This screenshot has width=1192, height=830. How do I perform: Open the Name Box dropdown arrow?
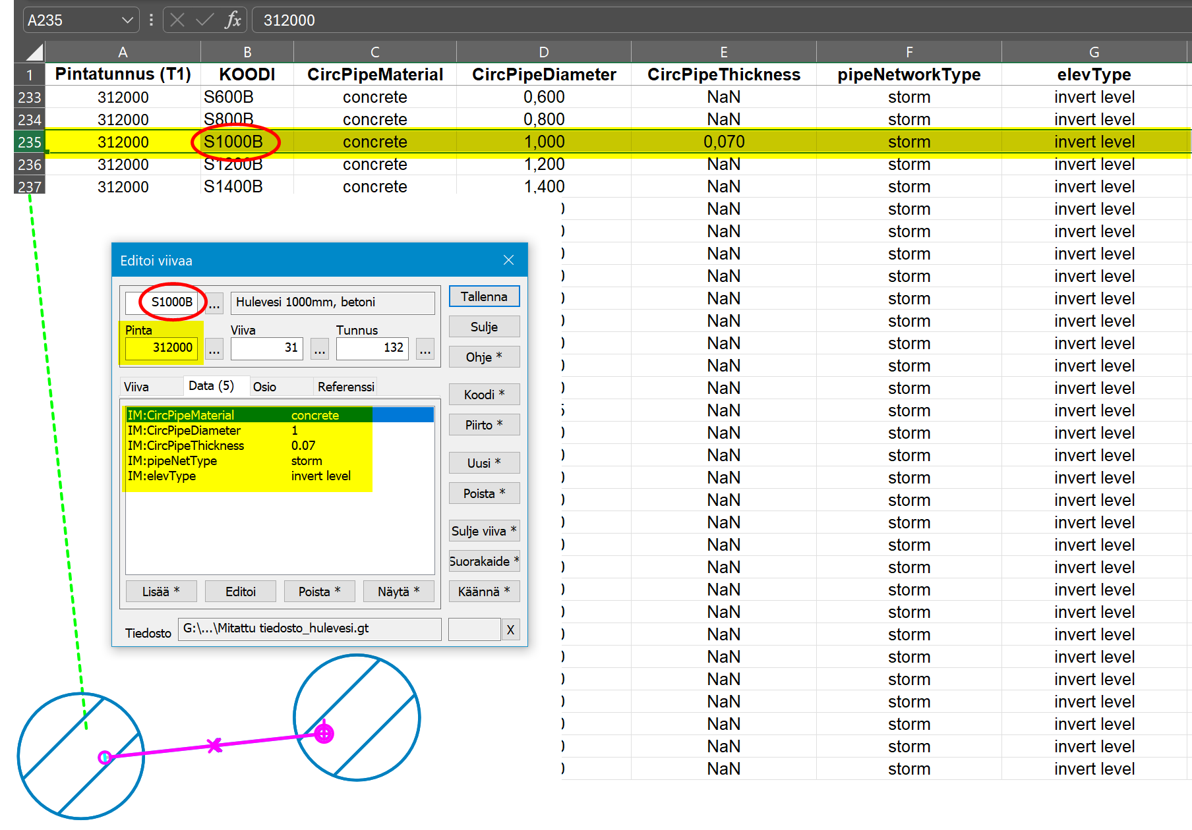pos(127,20)
